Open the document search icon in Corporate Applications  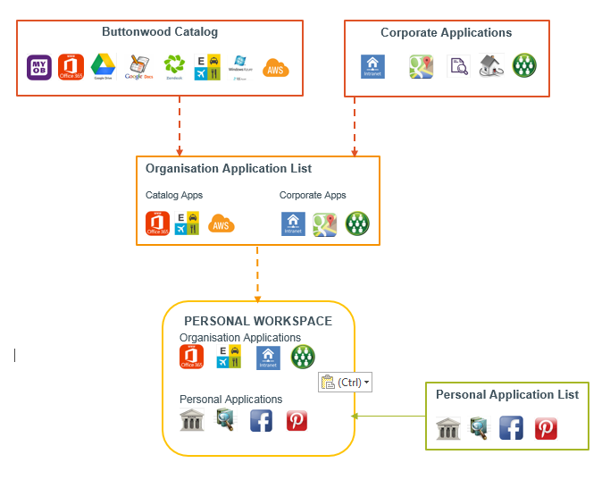[459, 66]
